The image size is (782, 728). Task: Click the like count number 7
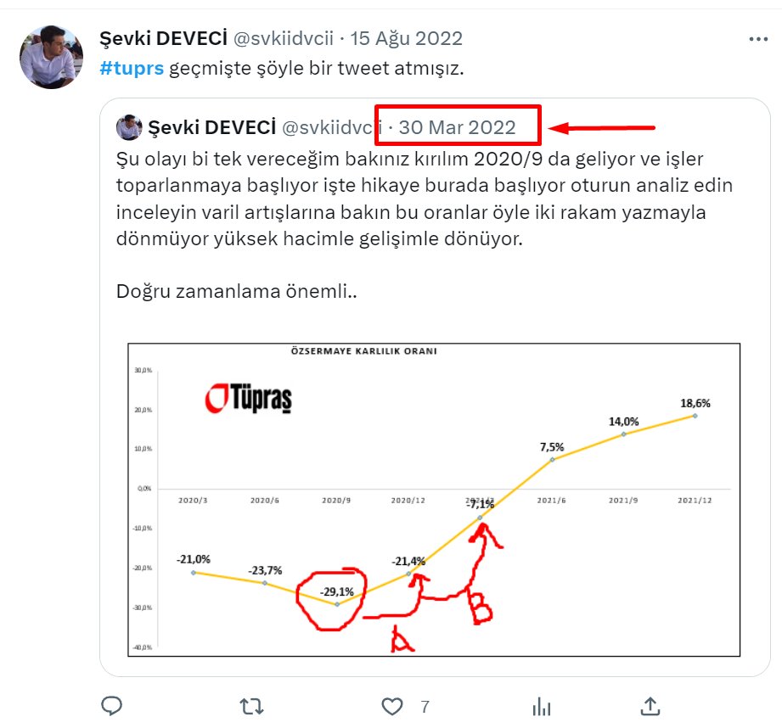coord(425,707)
